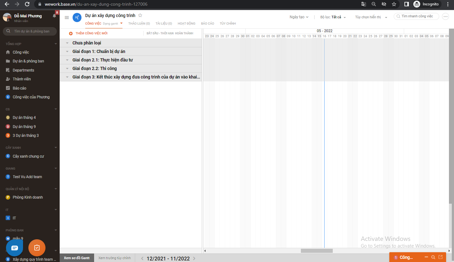This screenshot has width=454, height=262.
Task: Open Cây xanh chung cư project
Action: tap(28, 156)
